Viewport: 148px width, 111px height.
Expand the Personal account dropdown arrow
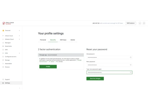pyautogui.click(x=19, y=30)
